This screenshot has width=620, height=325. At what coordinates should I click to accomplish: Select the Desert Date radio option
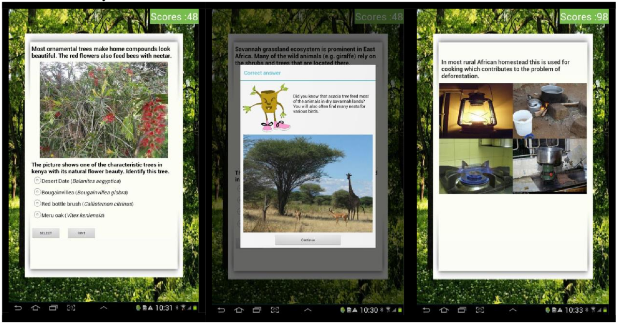37,181
